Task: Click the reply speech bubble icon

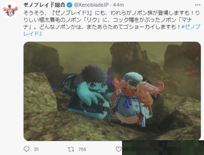Action: (x=26, y=149)
